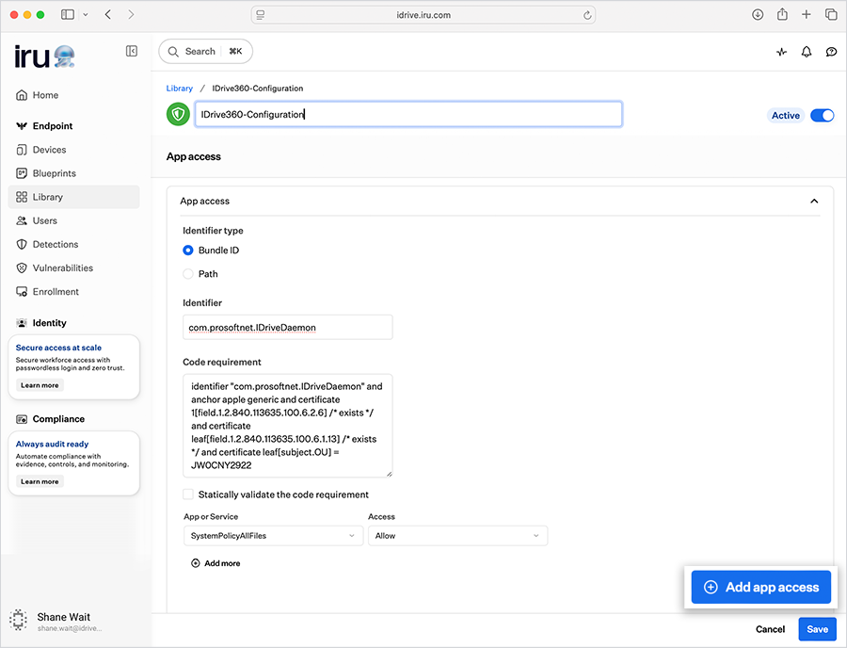This screenshot has width=847, height=648.
Task: Click the Shane Wait avatar icon
Action: tap(19, 620)
